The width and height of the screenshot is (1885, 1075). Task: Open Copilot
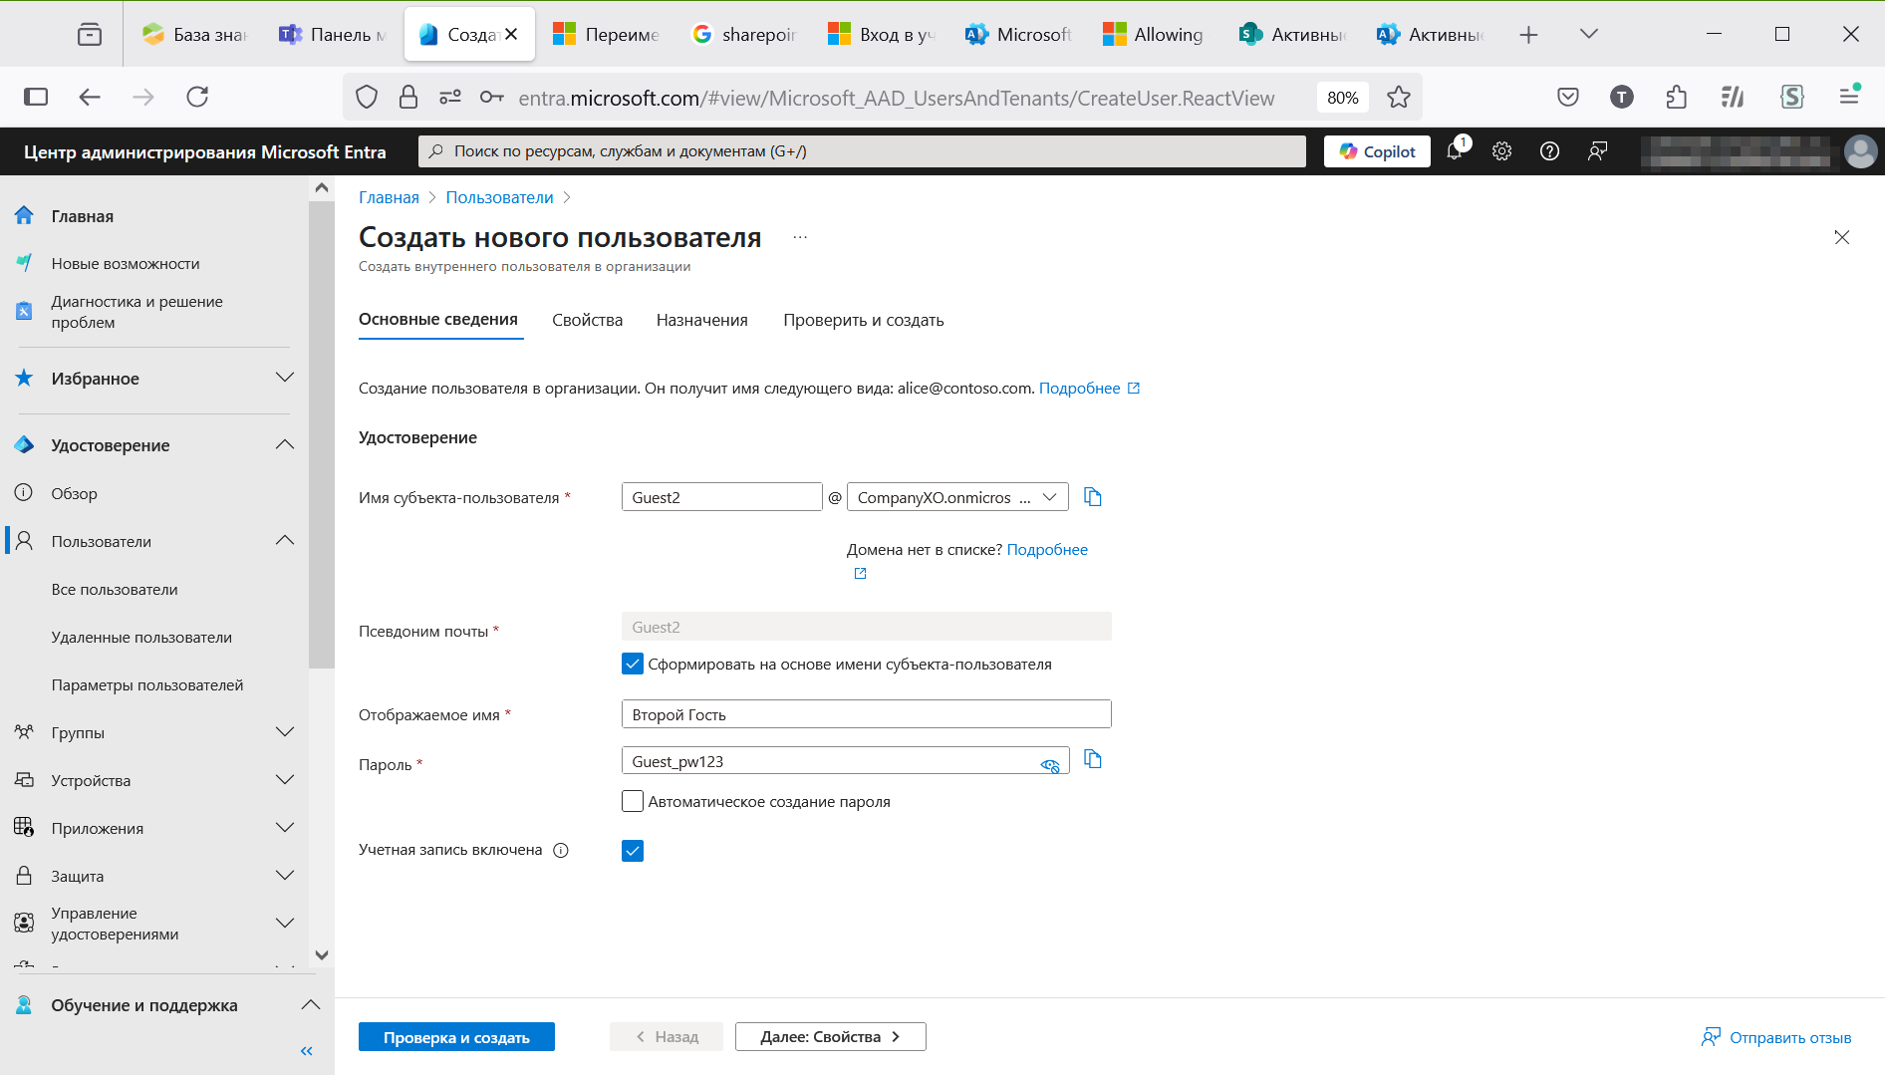(x=1377, y=151)
